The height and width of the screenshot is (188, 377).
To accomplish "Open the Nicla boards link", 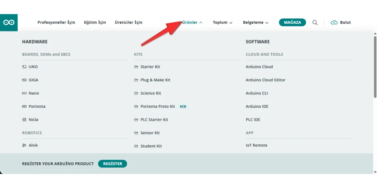I will pyautogui.click(x=34, y=120).
